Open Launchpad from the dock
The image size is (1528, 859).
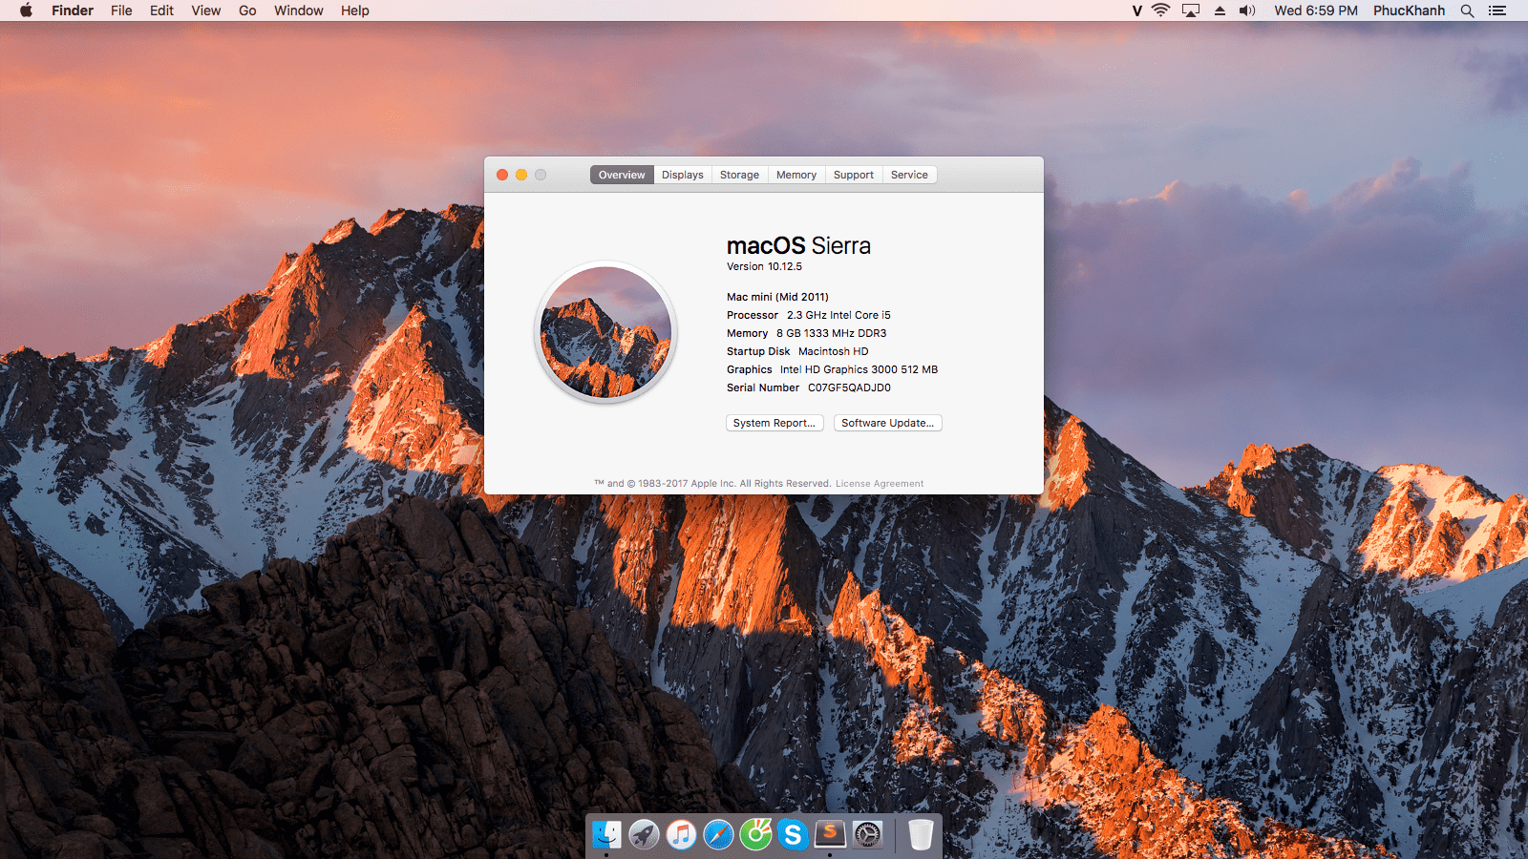pyautogui.click(x=644, y=835)
